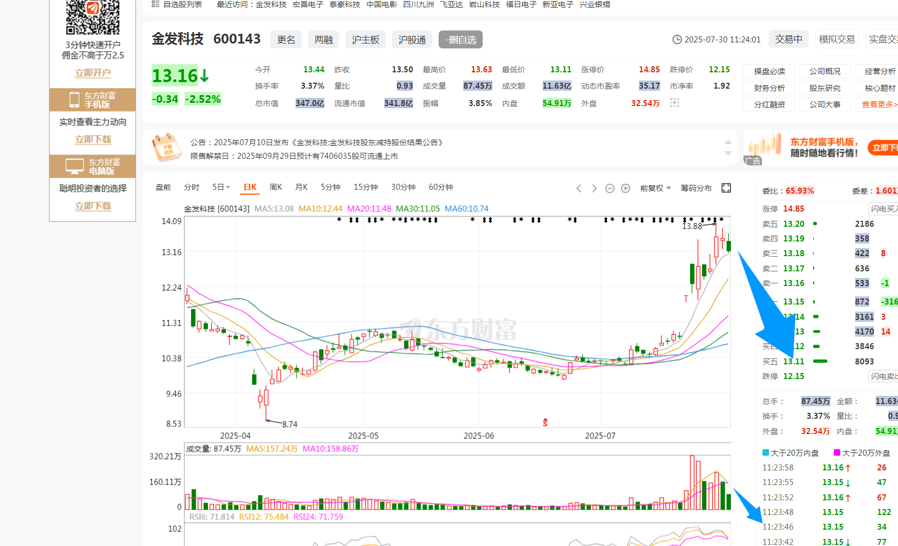The height and width of the screenshot is (546, 898).
Task: Click the 交易中 status button
Action: 789,39
